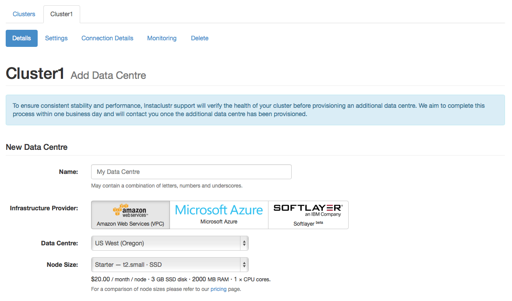The height and width of the screenshot is (301, 512).
Task: Click the 'New Data Centre' section title
Action: (37, 147)
